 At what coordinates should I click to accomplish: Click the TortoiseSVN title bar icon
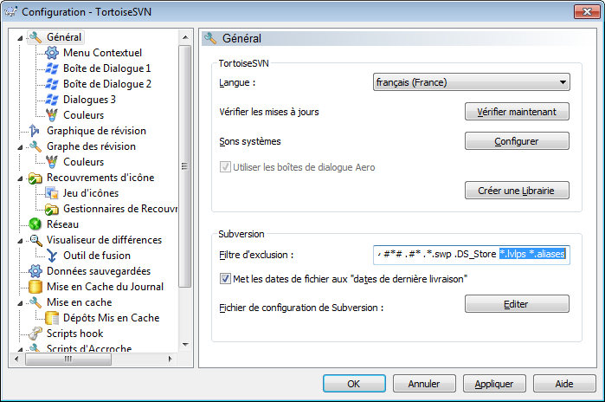(x=10, y=11)
